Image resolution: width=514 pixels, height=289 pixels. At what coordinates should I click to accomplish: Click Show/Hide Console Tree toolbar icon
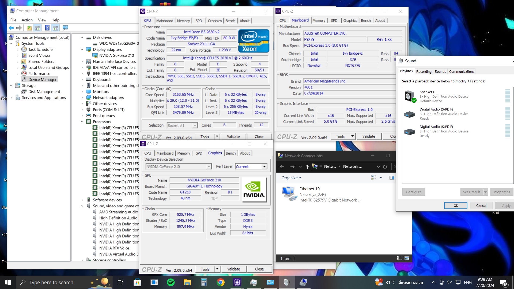(x=37, y=28)
